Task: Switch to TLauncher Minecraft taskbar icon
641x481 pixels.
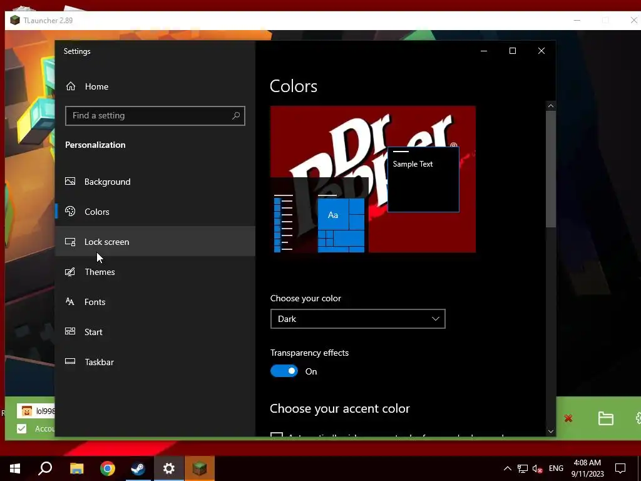Action: tap(200, 468)
